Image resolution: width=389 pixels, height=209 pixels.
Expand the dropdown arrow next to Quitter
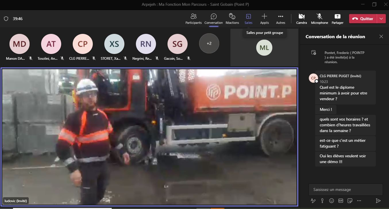pyautogui.click(x=381, y=19)
